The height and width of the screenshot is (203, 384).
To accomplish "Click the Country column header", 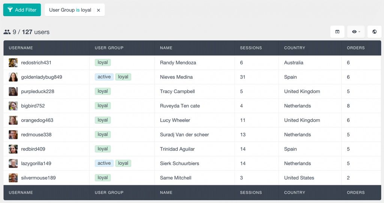I will click(x=294, y=48).
